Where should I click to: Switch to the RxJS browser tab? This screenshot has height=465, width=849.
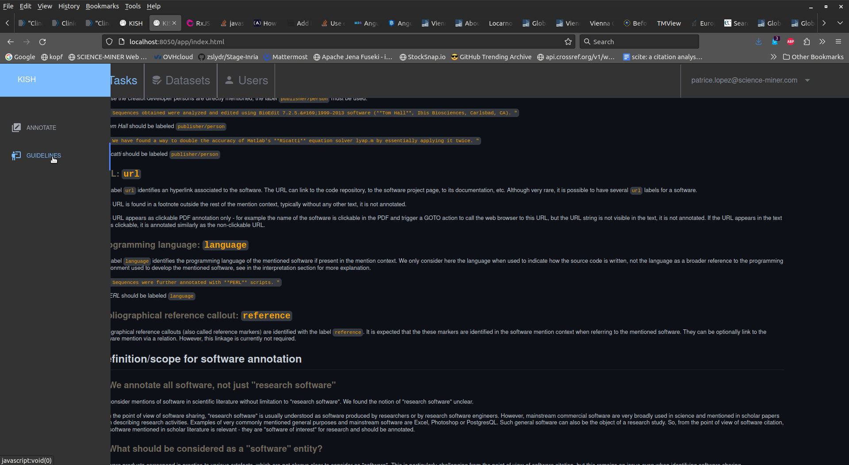(x=198, y=23)
